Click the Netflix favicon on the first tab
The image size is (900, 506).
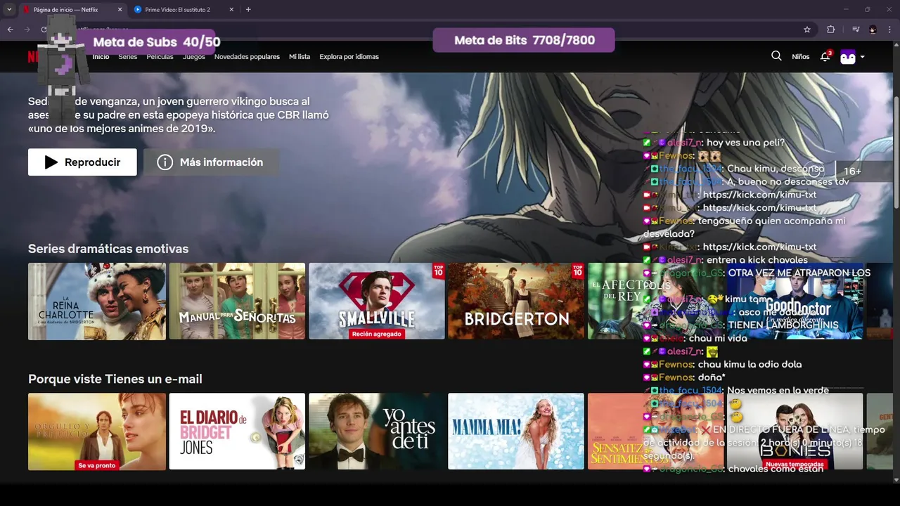pyautogui.click(x=27, y=10)
